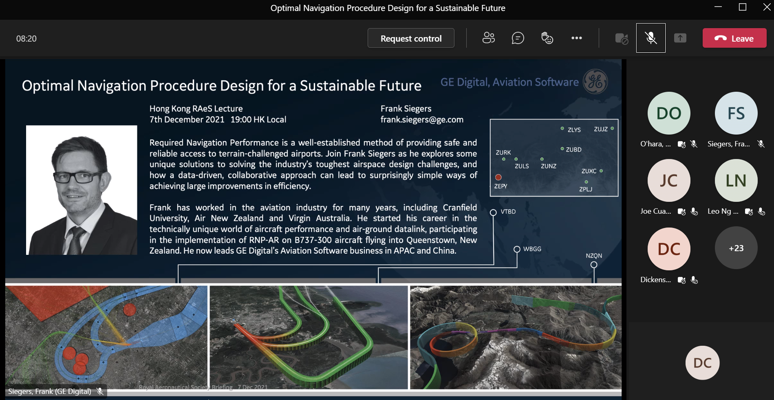
Task: Open the participants panel icon
Action: (x=488, y=38)
